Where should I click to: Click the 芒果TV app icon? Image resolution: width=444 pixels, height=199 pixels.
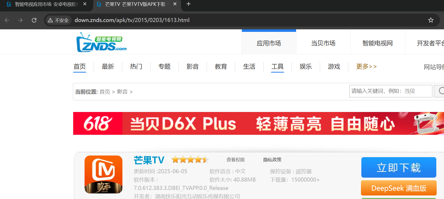[x=103, y=174]
